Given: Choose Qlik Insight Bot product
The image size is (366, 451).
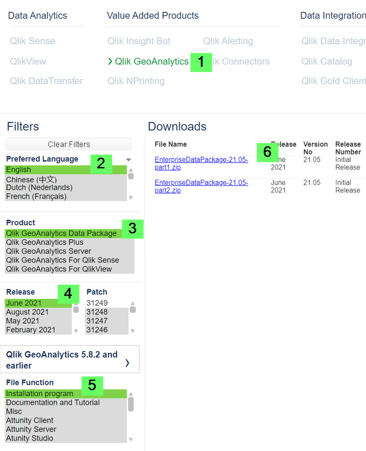Looking at the screenshot, I should 139,41.
